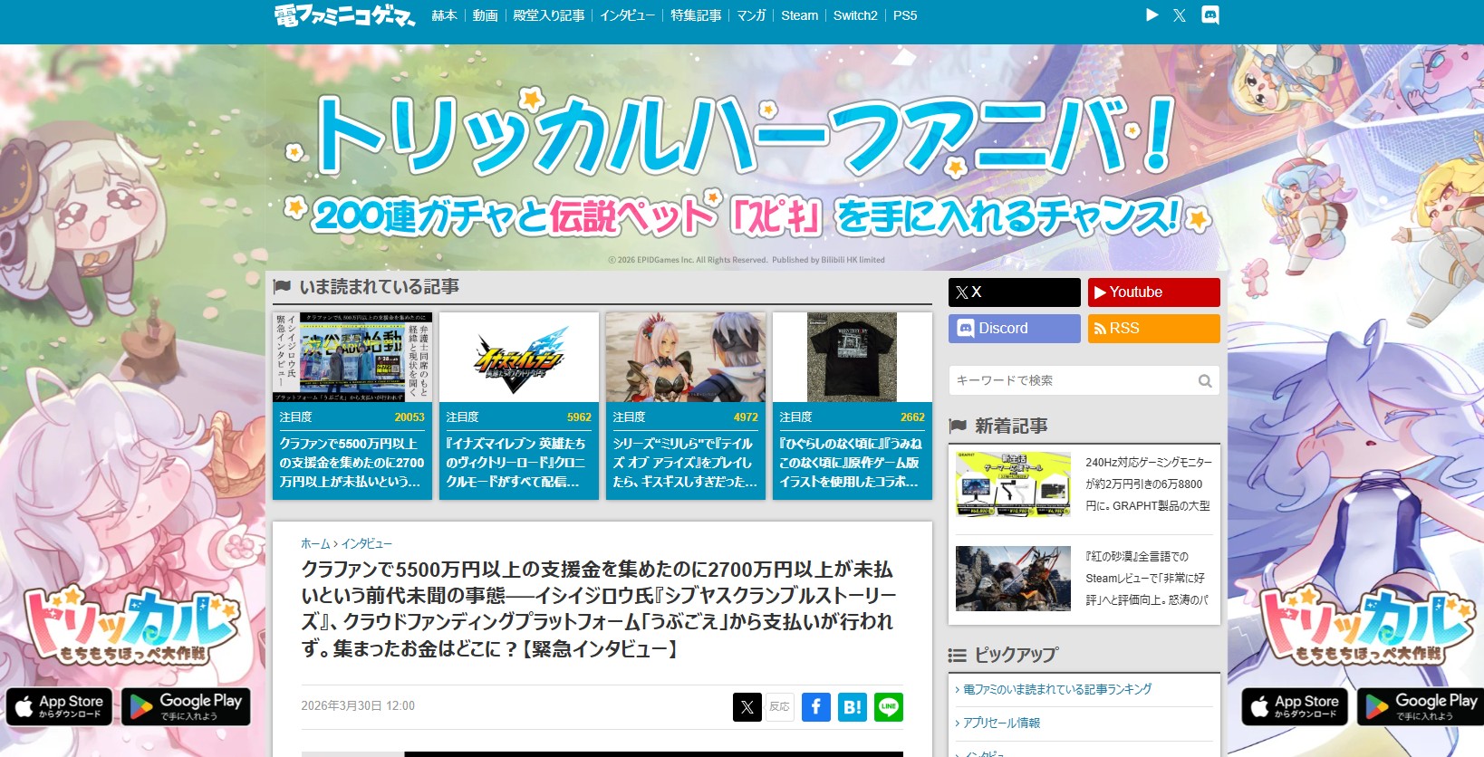Click the blue Discord sidebar button
Image resolution: width=1484 pixels, height=757 pixels.
click(x=1014, y=329)
